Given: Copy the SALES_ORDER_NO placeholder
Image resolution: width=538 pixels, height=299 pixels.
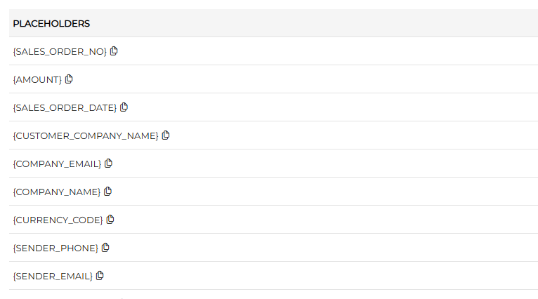Looking at the screenshot, I should coord(114,51).
